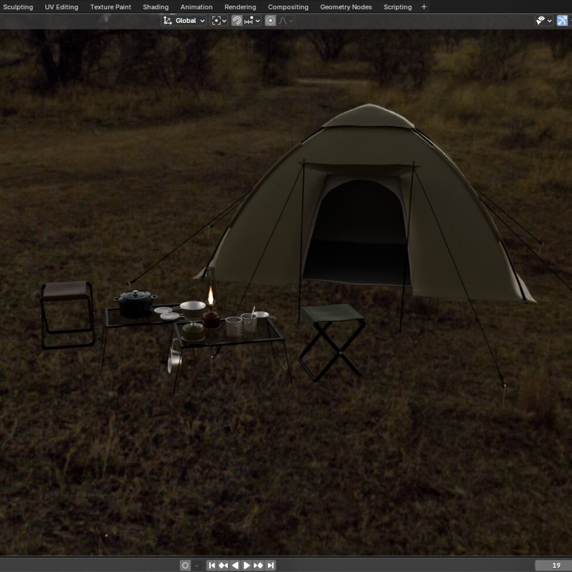Open the Shading workspace tab
The width and height of the screenshot is (572, 572).
coord(156,7)
